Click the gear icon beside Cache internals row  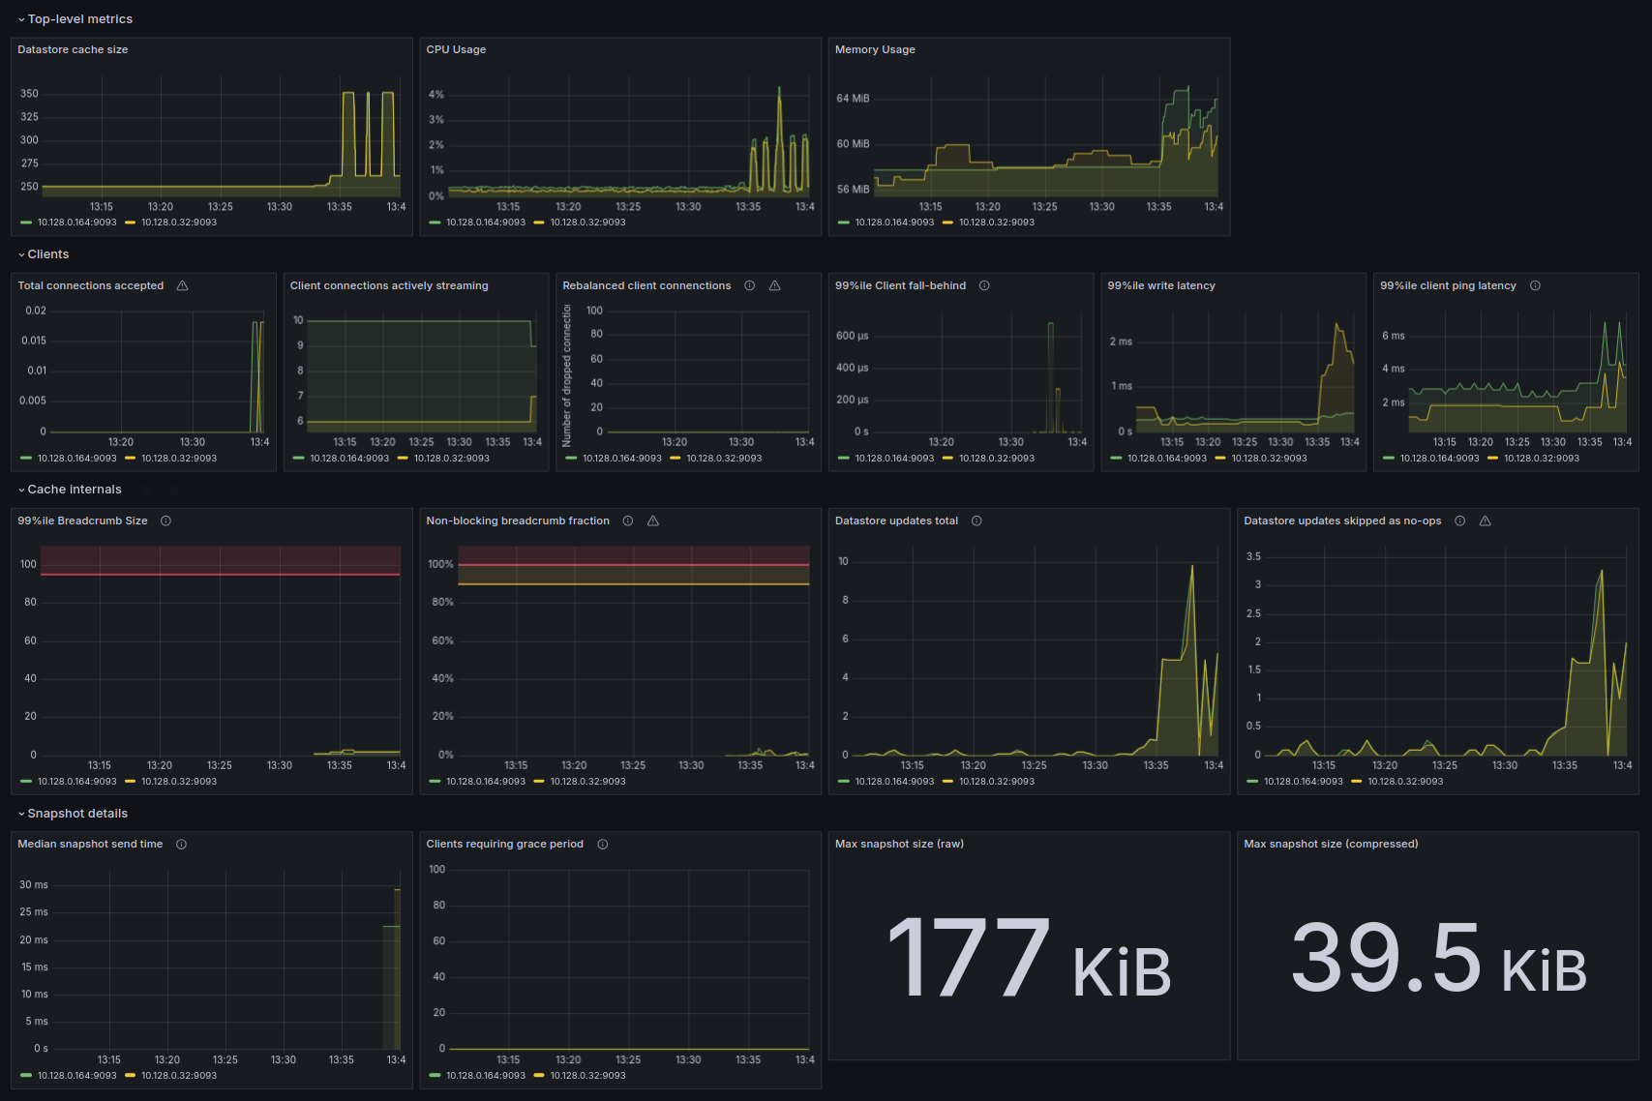coord(145,490)
